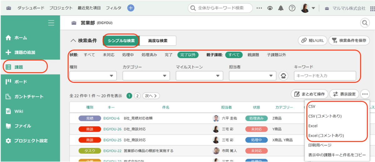This screenshot has height=162, width=375.
Task: Sort by 担当者 column header
Action: pyautogui.click(x=226, y=107)
